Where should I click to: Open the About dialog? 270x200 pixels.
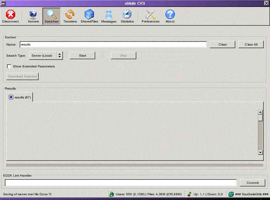tap(170, 16)
